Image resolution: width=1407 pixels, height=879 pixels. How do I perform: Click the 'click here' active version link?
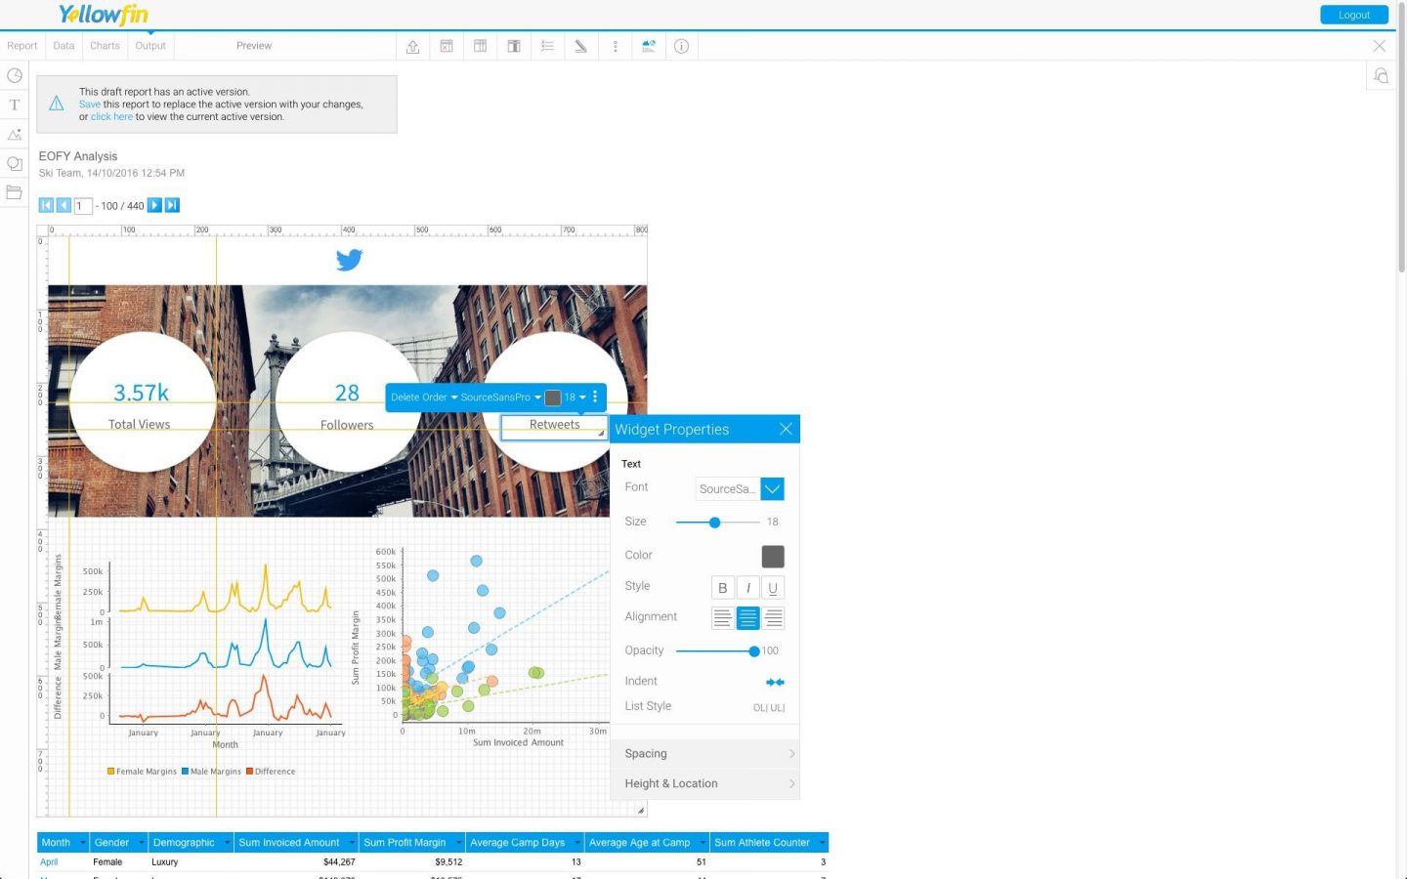(x=111, y=117)
